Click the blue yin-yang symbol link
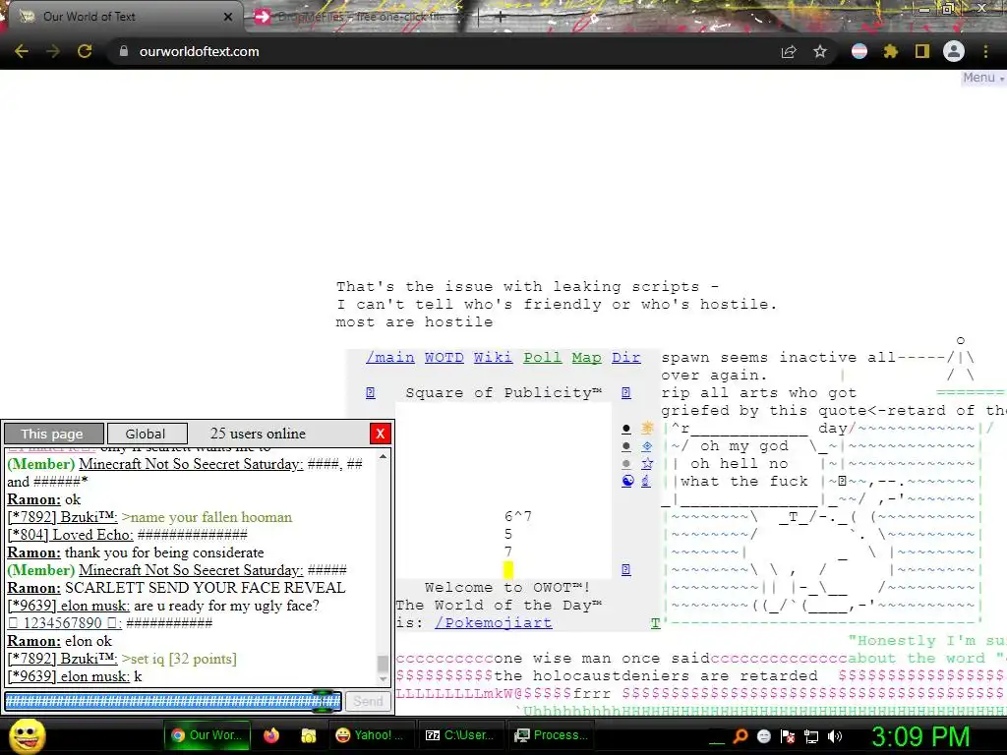This screenshot has width=1007, height=755. tap(627, 481)
